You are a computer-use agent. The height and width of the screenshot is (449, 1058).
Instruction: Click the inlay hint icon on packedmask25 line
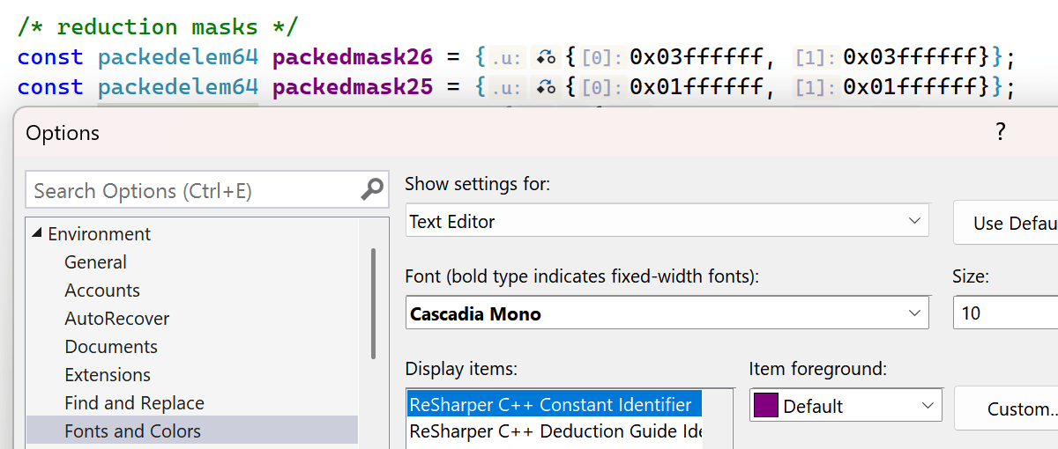tap(547, 87)
